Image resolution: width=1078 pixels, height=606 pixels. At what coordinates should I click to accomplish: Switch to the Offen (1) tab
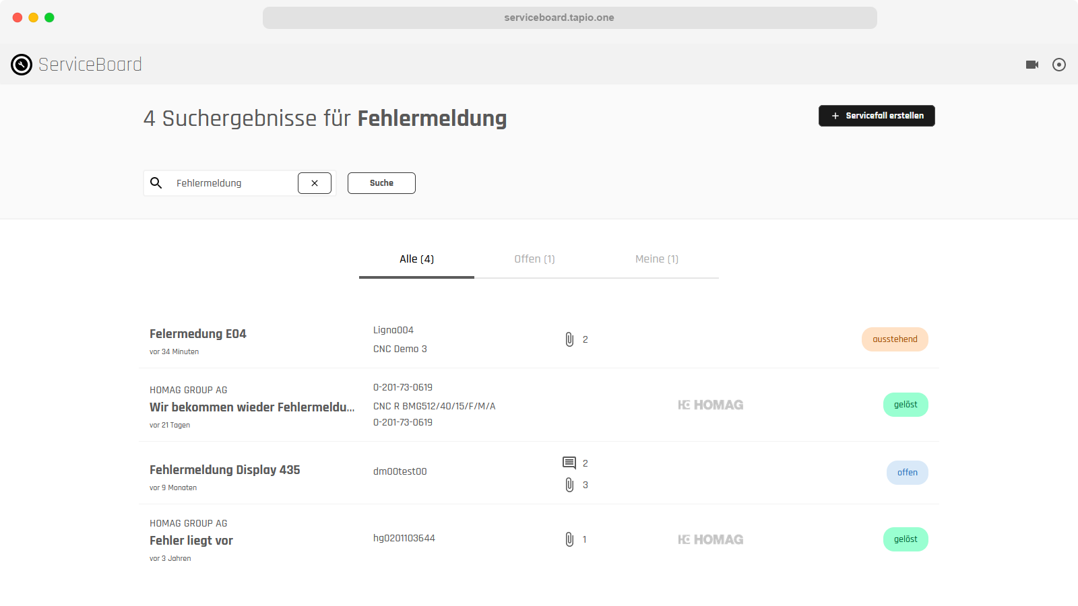[x=534, y=259]
